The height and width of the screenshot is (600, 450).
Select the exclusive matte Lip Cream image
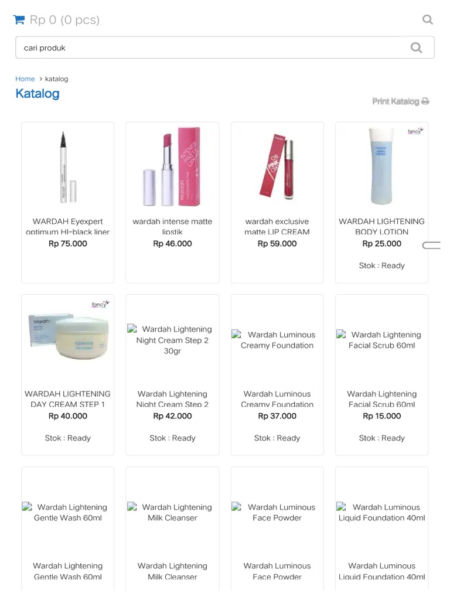(x=277, y=167)
